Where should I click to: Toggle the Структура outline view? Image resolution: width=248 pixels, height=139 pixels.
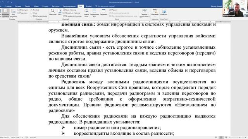click(23, 10)
